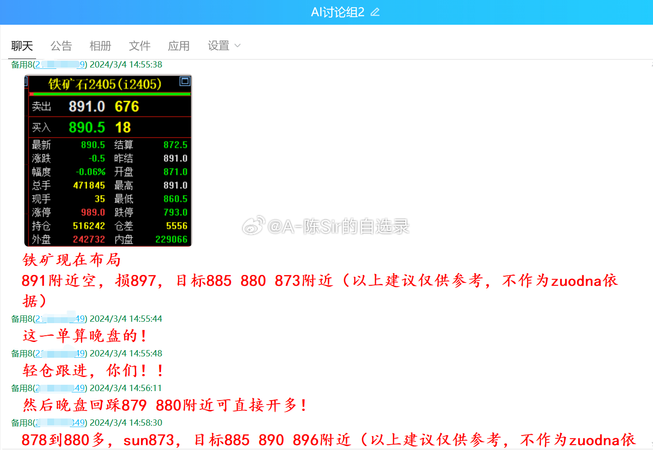This screenshot has height=450, width=653.
Task: Click the 外盘 value 242732
Action: [89, 239]
